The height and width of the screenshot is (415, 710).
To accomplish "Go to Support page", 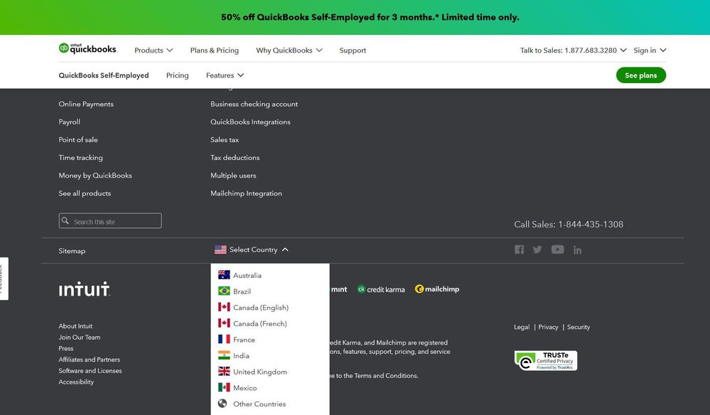I will [x=353, y=50].
